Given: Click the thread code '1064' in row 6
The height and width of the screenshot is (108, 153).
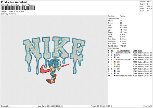Looking at the screenshot, I should pos(135,64).
